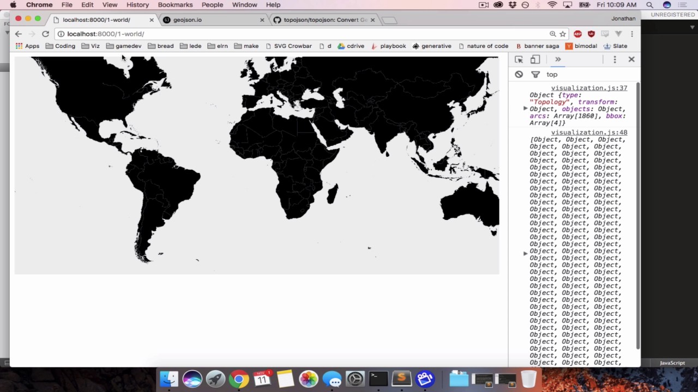The width and height of the screenshot is (698, 392).
Task: Open the Viz bookmarks folder
Action: click(91, 46)
